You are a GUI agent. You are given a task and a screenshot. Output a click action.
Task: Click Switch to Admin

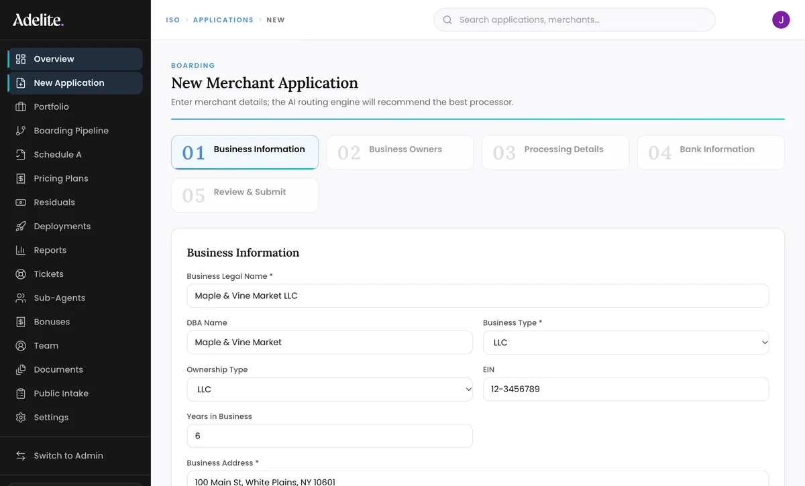75,456
